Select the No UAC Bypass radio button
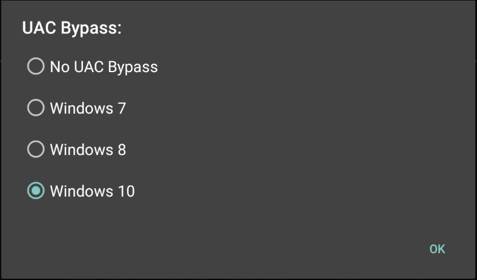477x280 pixels. [36, 66]
